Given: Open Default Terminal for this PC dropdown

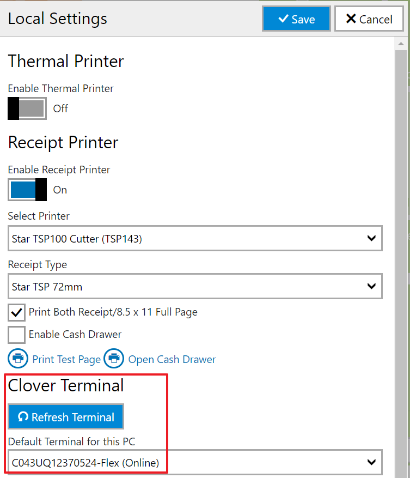Looking at the screenshot, I should [195, 462].
